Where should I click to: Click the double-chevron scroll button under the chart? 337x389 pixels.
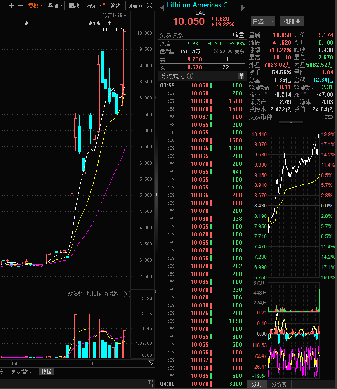(x=151, y=363)
